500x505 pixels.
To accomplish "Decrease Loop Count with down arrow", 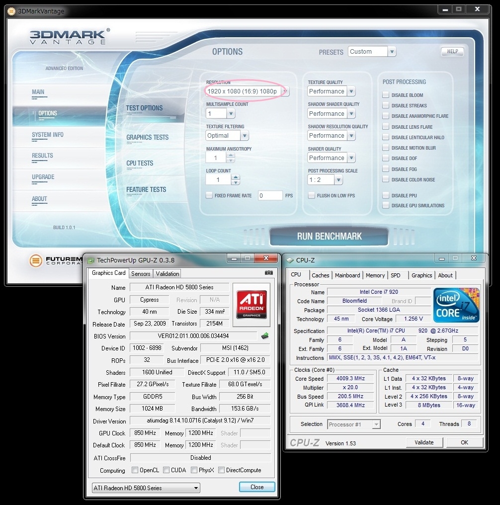I will click(236, 182).
